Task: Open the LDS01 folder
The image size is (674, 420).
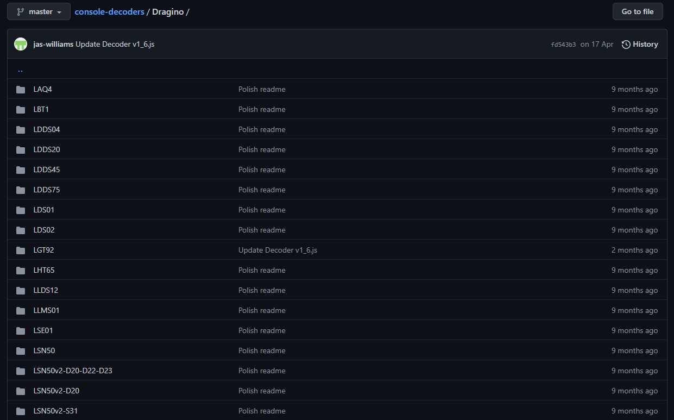Action: (x=44, y=210)
